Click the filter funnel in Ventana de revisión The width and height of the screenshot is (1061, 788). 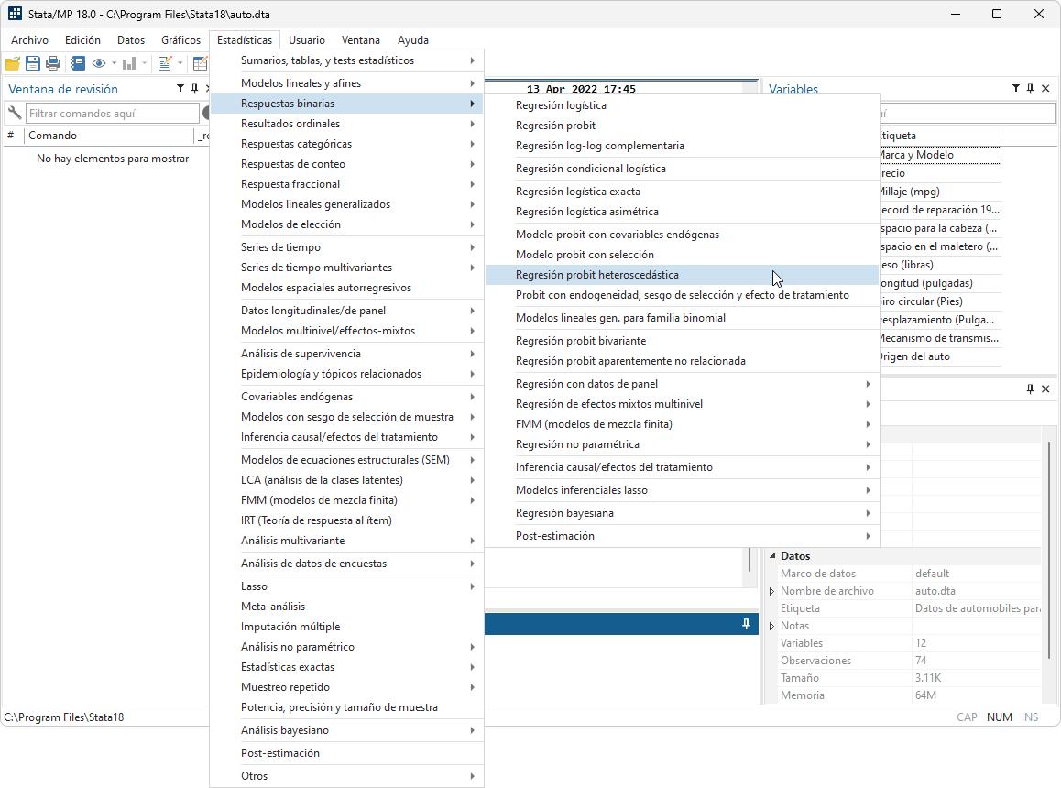180,89
